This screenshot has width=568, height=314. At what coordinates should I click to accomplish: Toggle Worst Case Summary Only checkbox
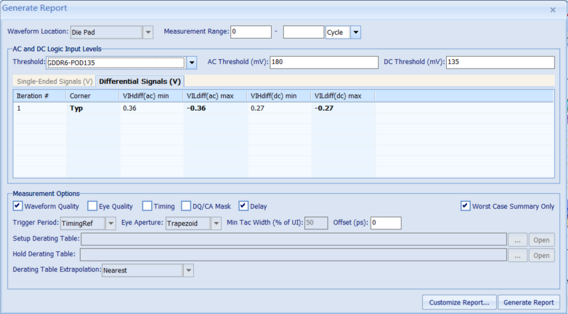coord(465,206)
